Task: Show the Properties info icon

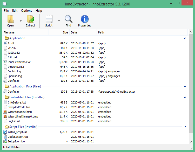Action: tap(85, 19)
